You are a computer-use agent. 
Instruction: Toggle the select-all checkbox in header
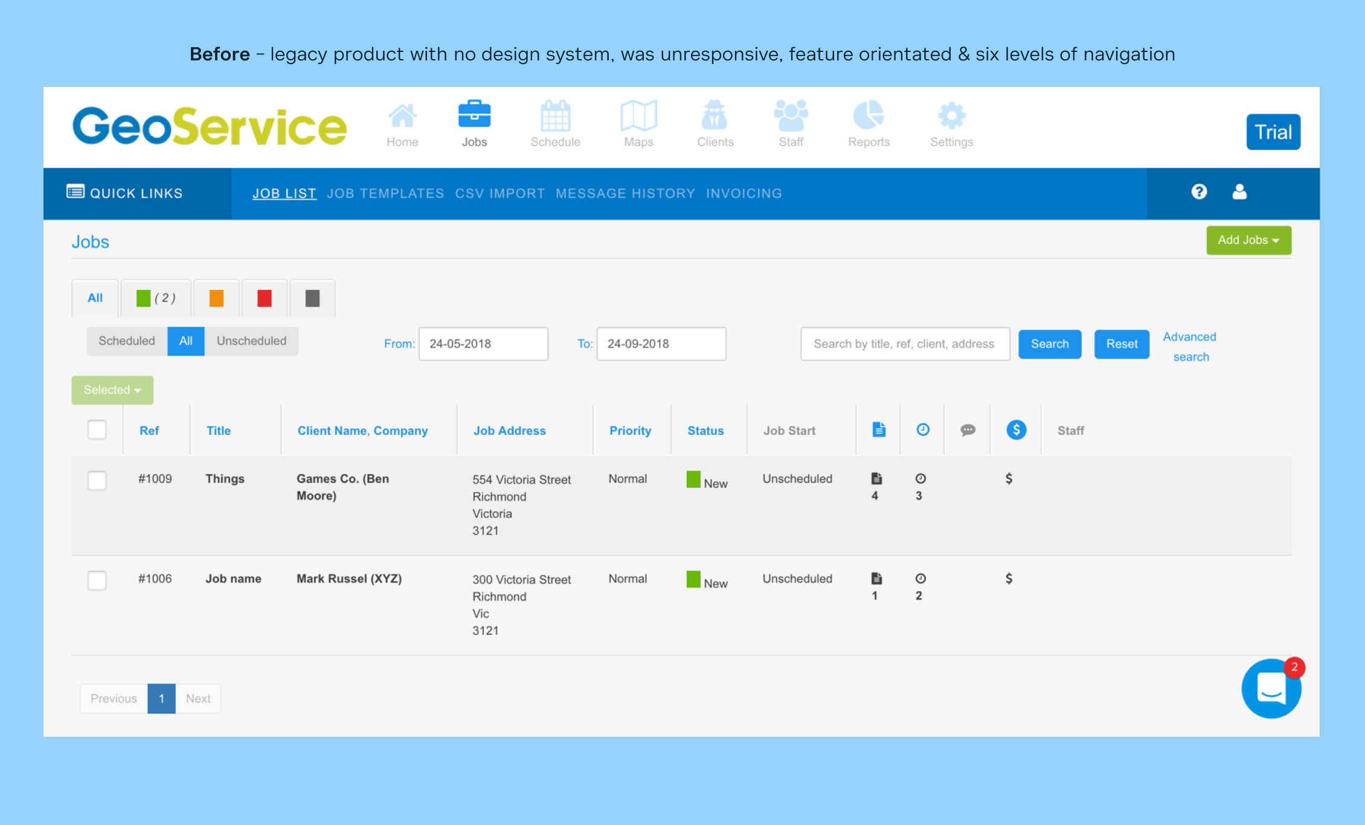pos(97,429)
